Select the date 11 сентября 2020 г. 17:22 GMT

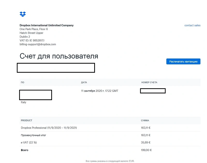tap(100, 91)
